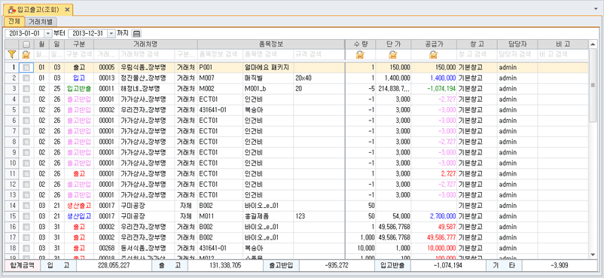Image resolution: width=604 pixels, height=278 pixels.
Task: Click the 창고 검색 filter field
Action: pos(477,54)
